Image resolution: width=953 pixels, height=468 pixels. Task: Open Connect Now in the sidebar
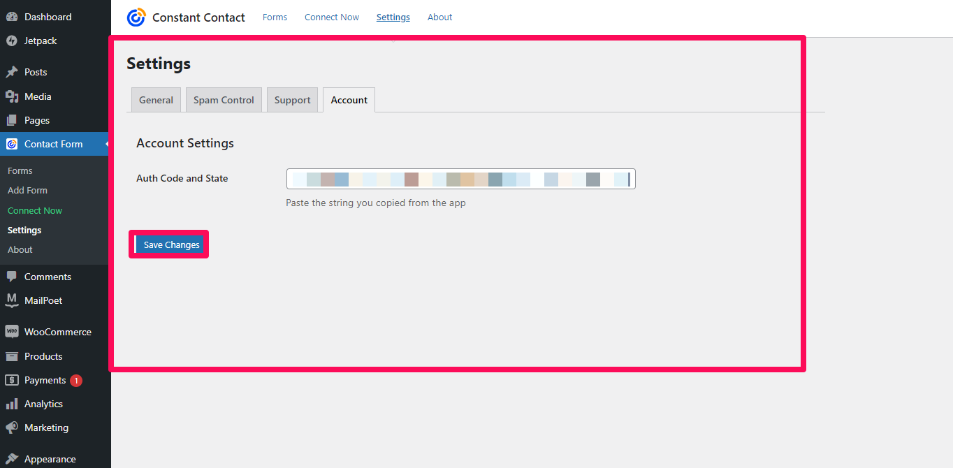(35, 210)
